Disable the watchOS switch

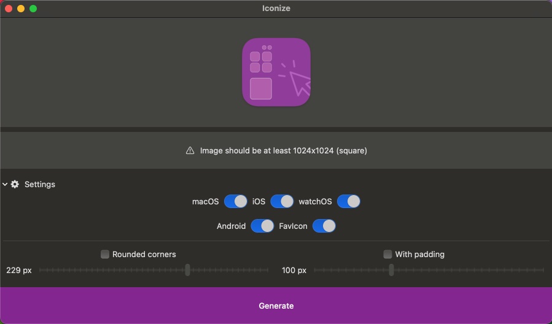click(x=349, y=201)
